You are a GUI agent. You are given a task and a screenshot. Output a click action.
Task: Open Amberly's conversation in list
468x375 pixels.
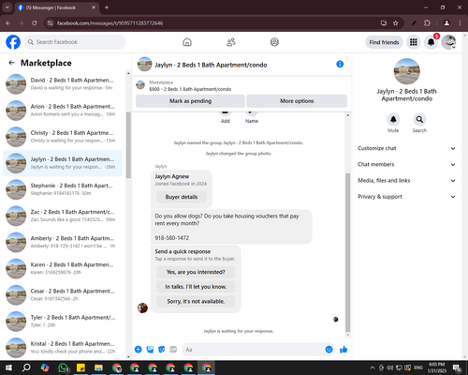63,242
